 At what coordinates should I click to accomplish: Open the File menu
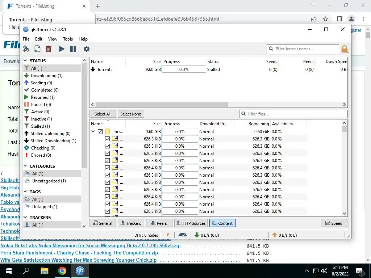[x=26, y=39]
